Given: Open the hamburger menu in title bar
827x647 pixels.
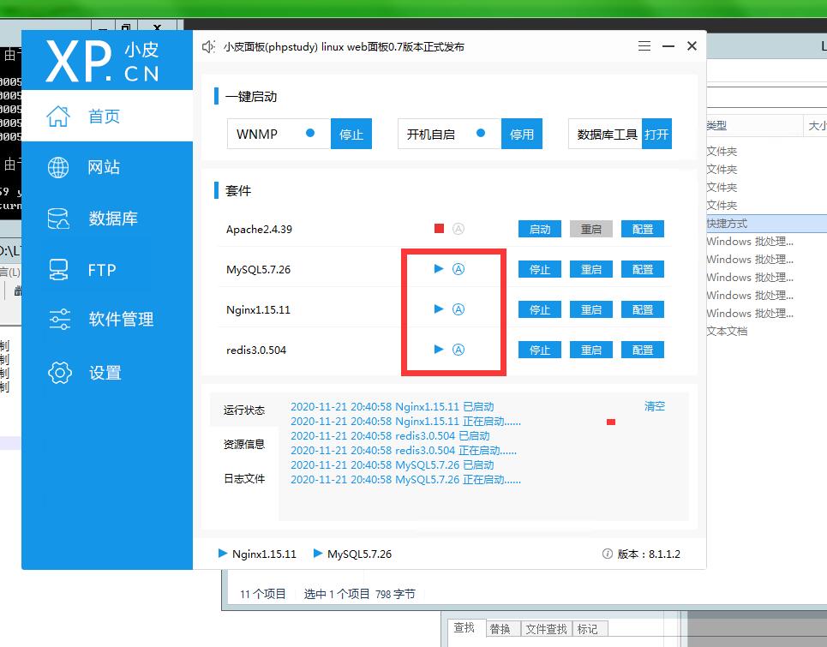Looking at the screenshot, I should [x=644, y=46].
